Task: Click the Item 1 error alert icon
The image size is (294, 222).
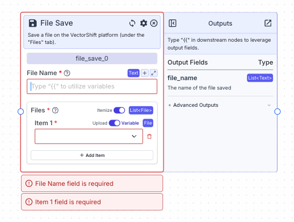Action: coord(29,202)
